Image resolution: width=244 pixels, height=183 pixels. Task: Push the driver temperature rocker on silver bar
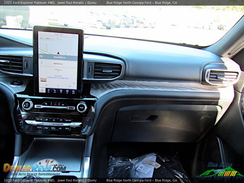click(x=34, y=122)
